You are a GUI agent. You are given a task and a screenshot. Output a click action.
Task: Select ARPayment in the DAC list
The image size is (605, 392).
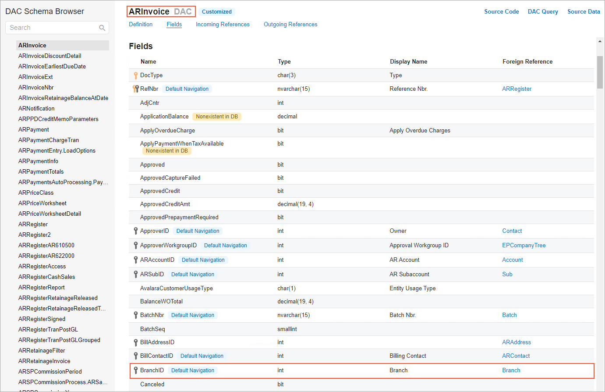(x=34, y=130)
